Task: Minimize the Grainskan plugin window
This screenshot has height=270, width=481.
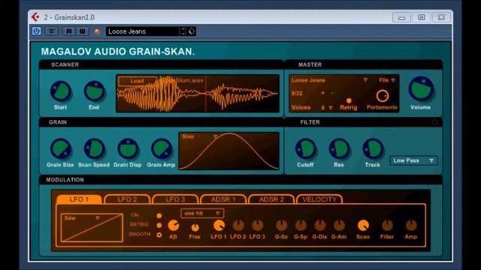Action: point(401,17)
